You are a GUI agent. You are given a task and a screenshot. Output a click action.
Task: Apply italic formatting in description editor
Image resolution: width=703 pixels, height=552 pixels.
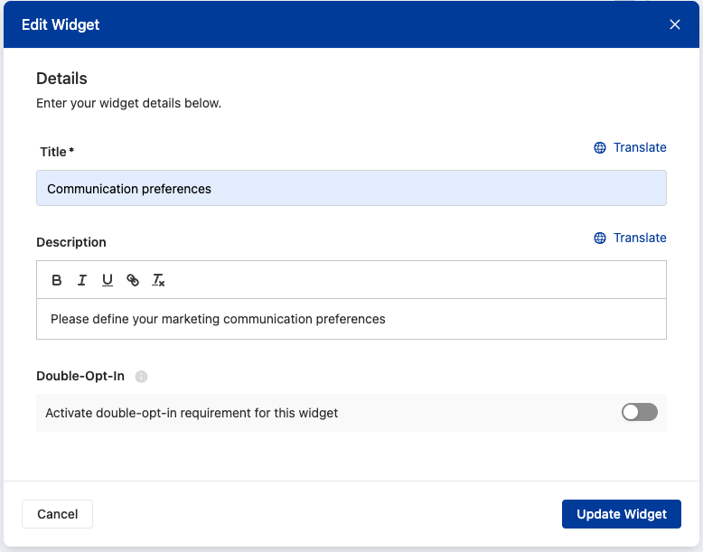pyautogui.click(x=82, y=280)
